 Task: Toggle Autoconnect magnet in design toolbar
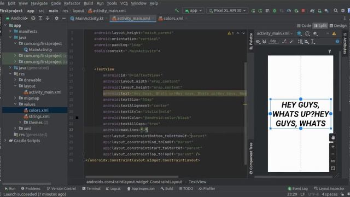[265, 42]
